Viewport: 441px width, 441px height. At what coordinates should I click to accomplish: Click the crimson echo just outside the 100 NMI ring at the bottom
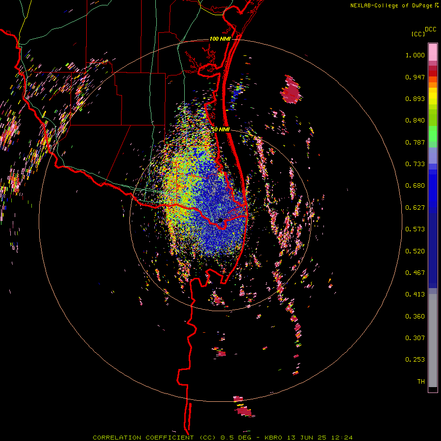point(244,411)
